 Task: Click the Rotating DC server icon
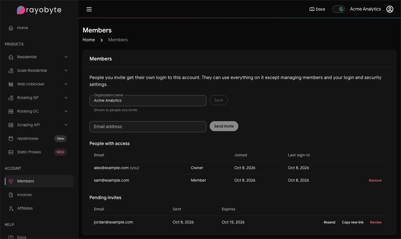(11, 111)
